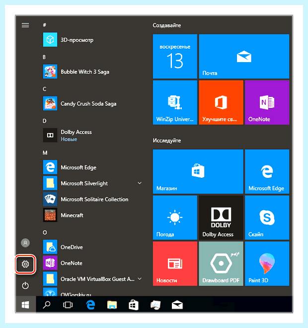
Task: Open the Drawboard PDF tile
Action: (x=221, y=263)
